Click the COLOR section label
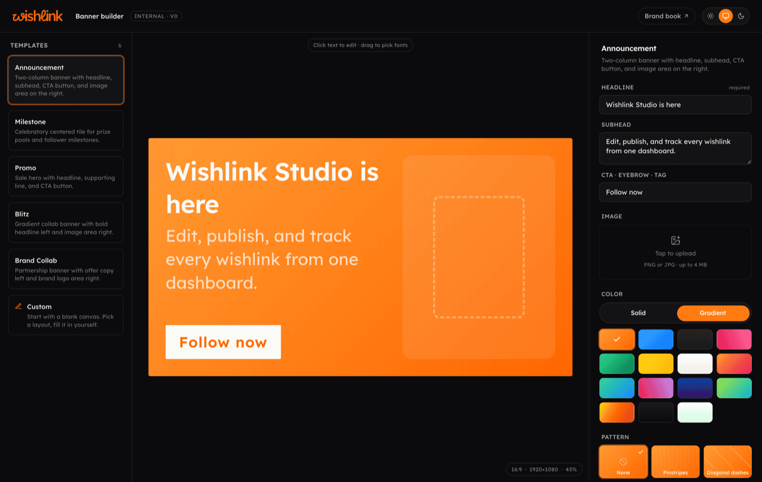The height and width of the screenshot is (482, 762). click(x=612, y=294)
